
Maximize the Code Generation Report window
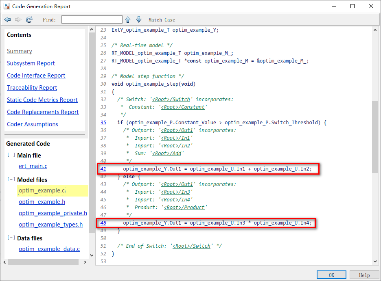[x=353, y=6]
